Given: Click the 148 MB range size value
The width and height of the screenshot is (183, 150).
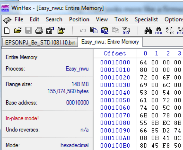Looking at the screenshot, I should (x=80, y=84).
